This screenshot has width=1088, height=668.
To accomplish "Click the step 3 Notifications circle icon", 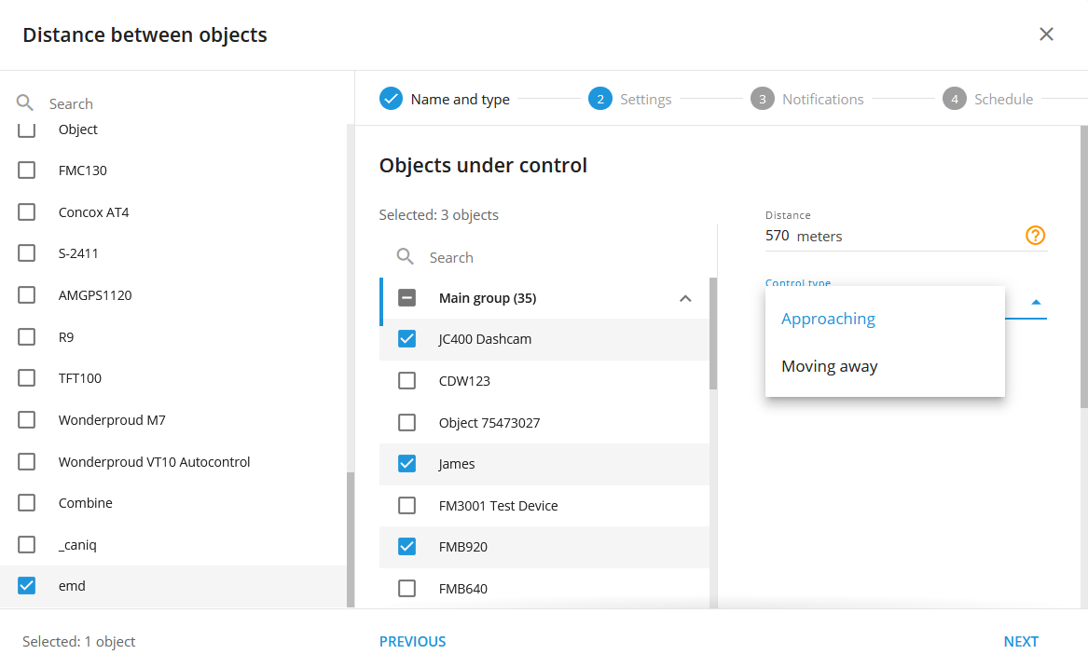I will [762, 99].
